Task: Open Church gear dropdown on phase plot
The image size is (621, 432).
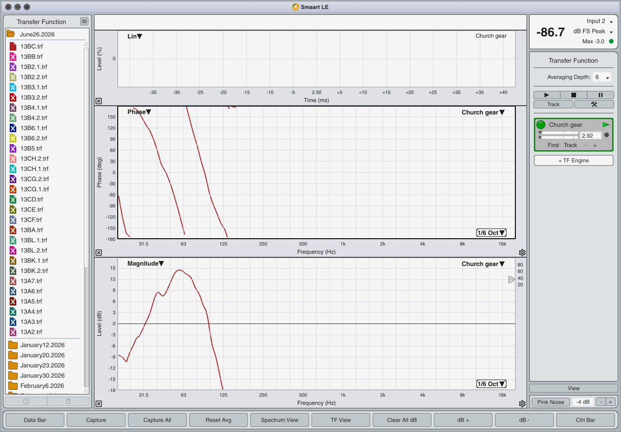Action: tap(483, 112)
